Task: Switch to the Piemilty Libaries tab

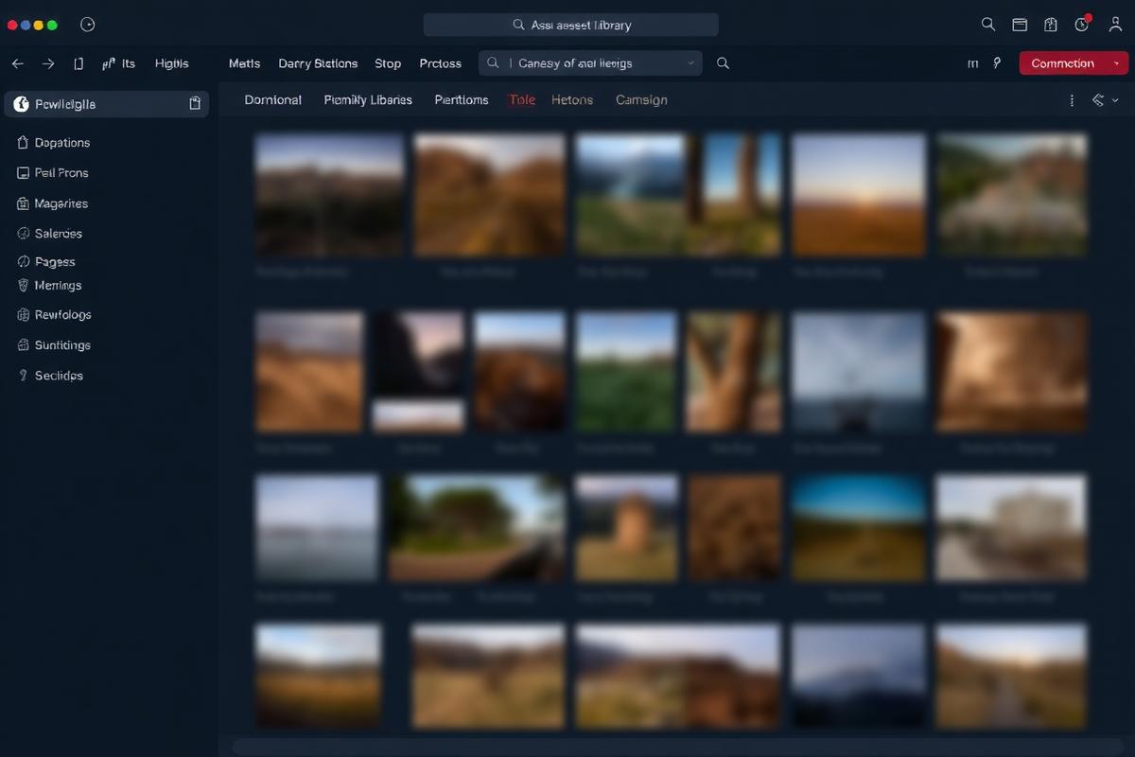Action: pyautogui.click(x=368, y=100)
